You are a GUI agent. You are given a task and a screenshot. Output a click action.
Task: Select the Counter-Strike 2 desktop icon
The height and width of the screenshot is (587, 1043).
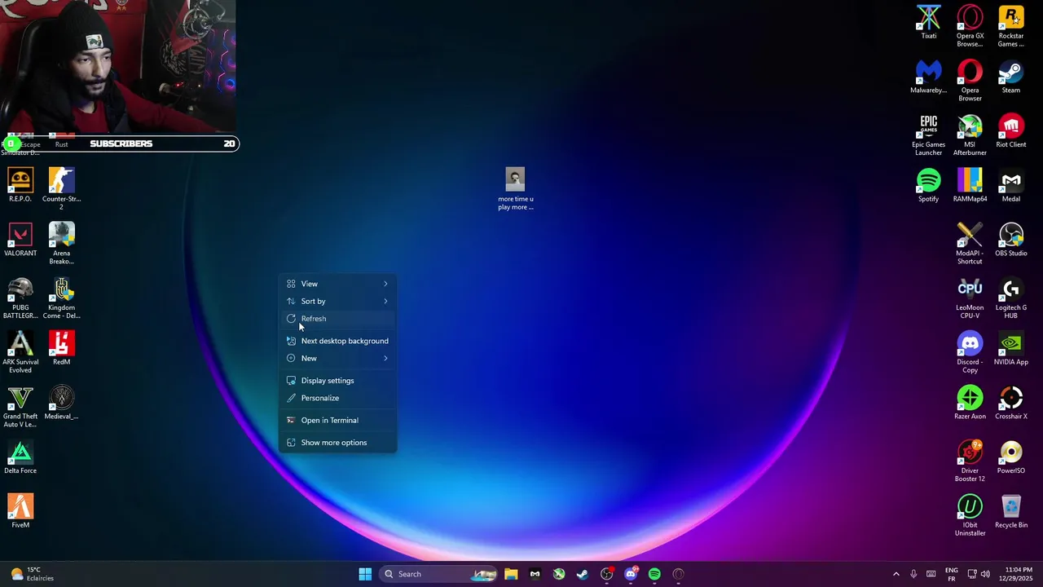[61, 188]
